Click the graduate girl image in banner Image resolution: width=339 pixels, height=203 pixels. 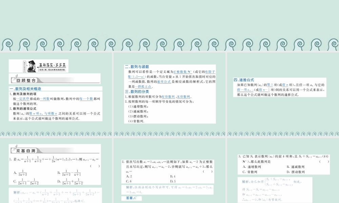click(x=32, y=66)
